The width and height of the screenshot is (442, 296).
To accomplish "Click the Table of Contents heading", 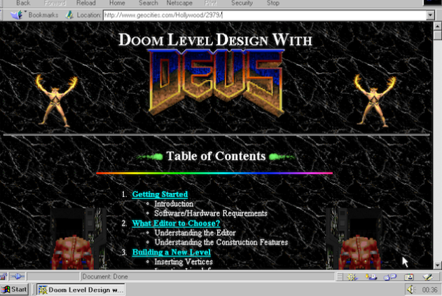I will tap(216, 156).
